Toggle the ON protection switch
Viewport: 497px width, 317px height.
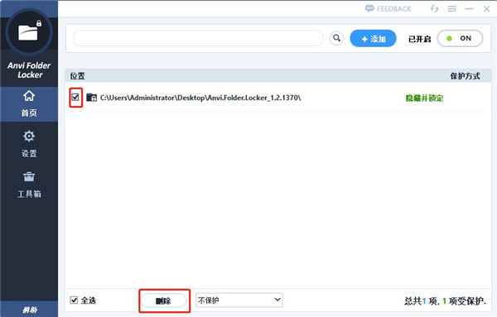tap(460, 38)
